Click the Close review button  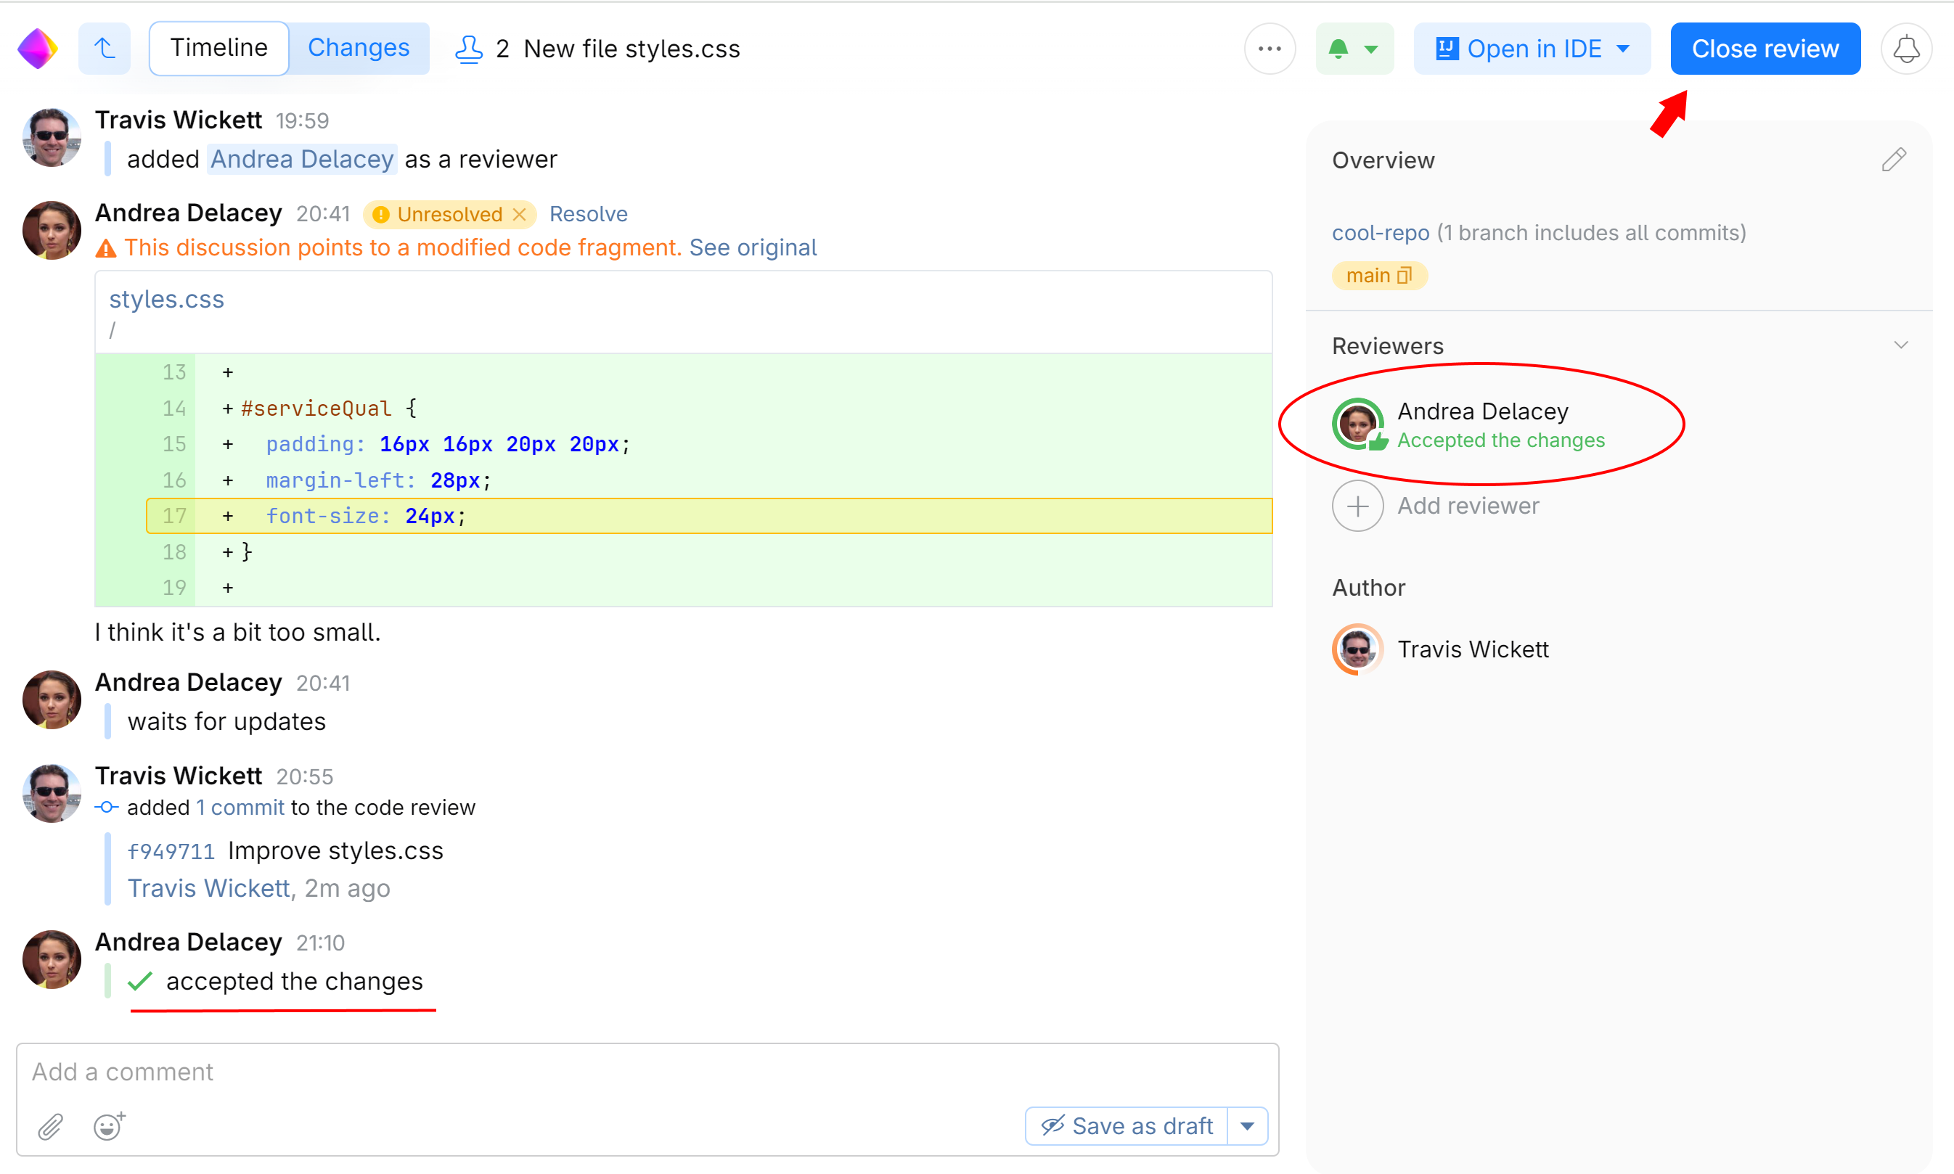point(1765,49)
